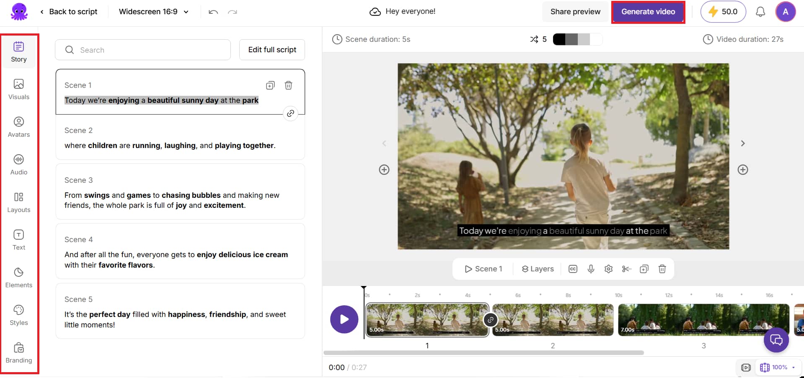Viewport: 804px width, 378px height.
Task: Pick the black color swatch
Action: [559, 39]
